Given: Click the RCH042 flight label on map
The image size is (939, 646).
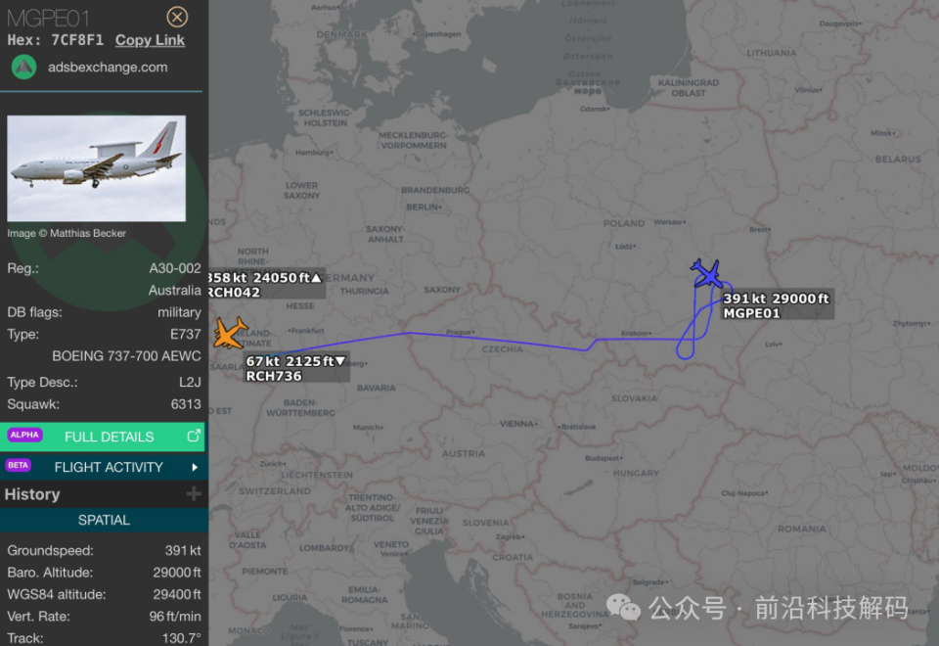Looking at the screenshot, I should pos(235,292).
